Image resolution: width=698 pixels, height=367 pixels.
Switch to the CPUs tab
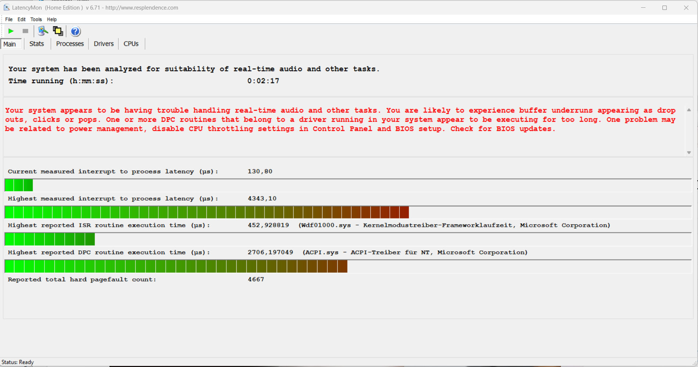click(x=131, y=44)
